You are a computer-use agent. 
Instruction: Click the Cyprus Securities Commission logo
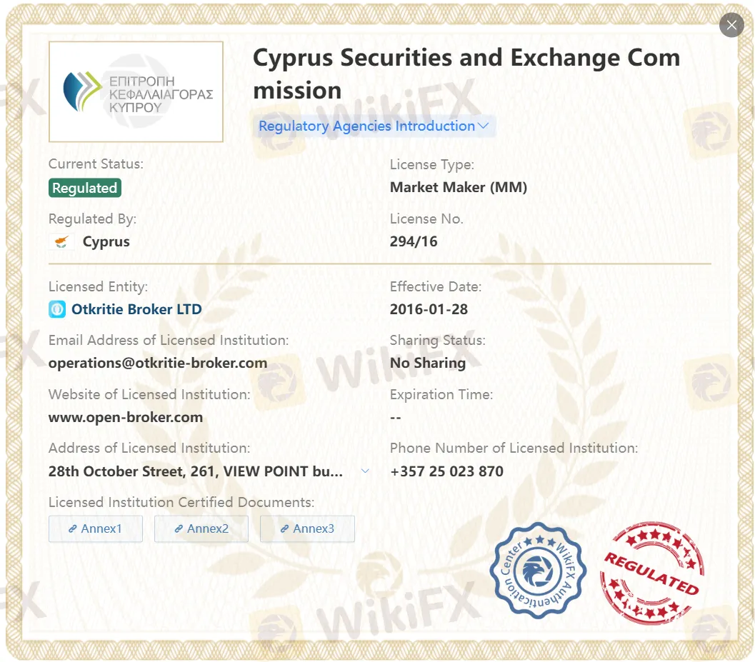136,91
